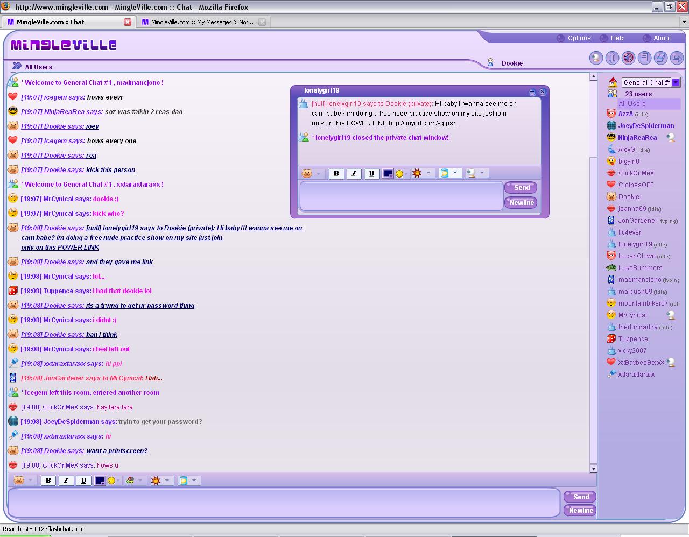Close the lonelygirl19 private chat window

point(543,92)
